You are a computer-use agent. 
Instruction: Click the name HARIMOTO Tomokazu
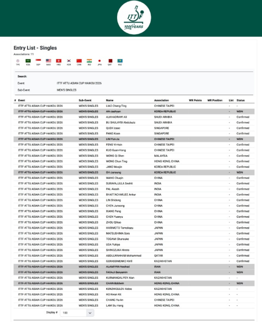[x=119, y=228]
